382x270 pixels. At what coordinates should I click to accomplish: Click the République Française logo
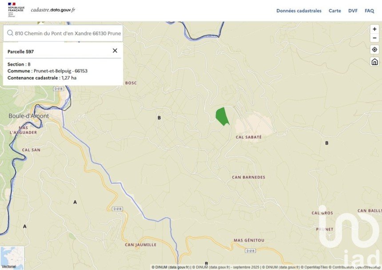(x=16, y=10)
